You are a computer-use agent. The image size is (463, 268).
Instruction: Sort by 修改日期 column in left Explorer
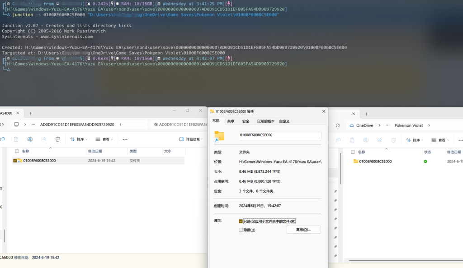click(95, 151)
